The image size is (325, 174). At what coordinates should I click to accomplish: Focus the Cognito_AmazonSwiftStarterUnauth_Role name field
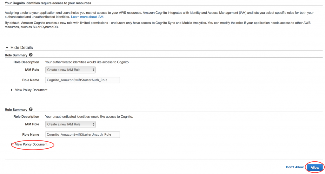click(x=83, y=134)
